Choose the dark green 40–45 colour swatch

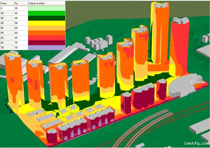[x=46, y=18]
